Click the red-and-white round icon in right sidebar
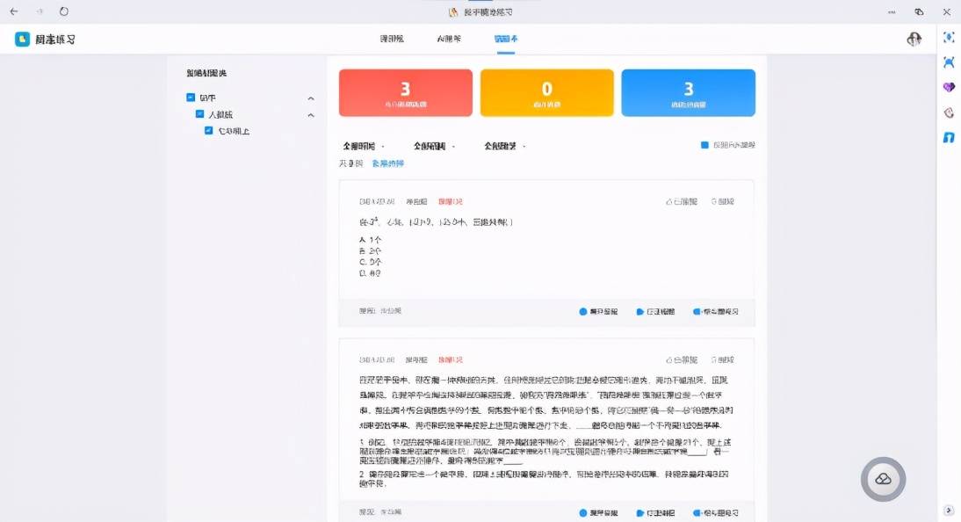 pos(949,112)
